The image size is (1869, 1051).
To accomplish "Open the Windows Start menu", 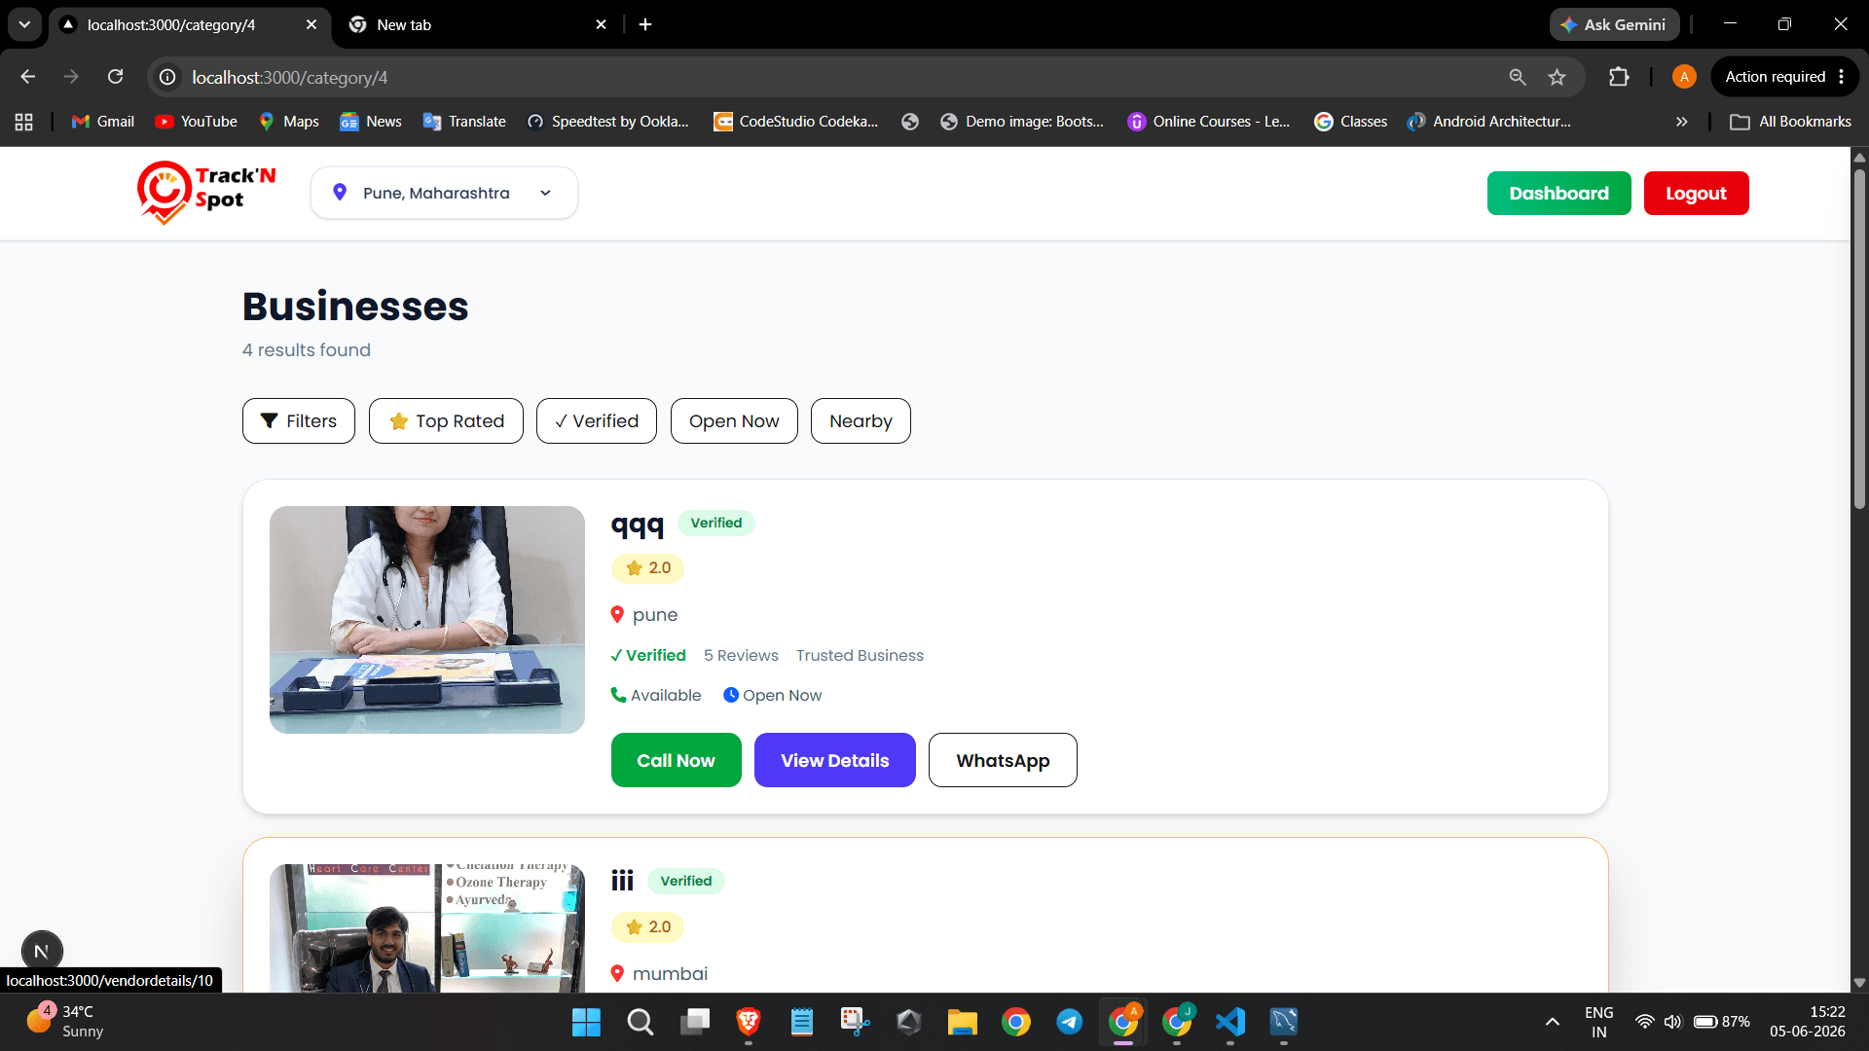I will tap(586, 1022).
